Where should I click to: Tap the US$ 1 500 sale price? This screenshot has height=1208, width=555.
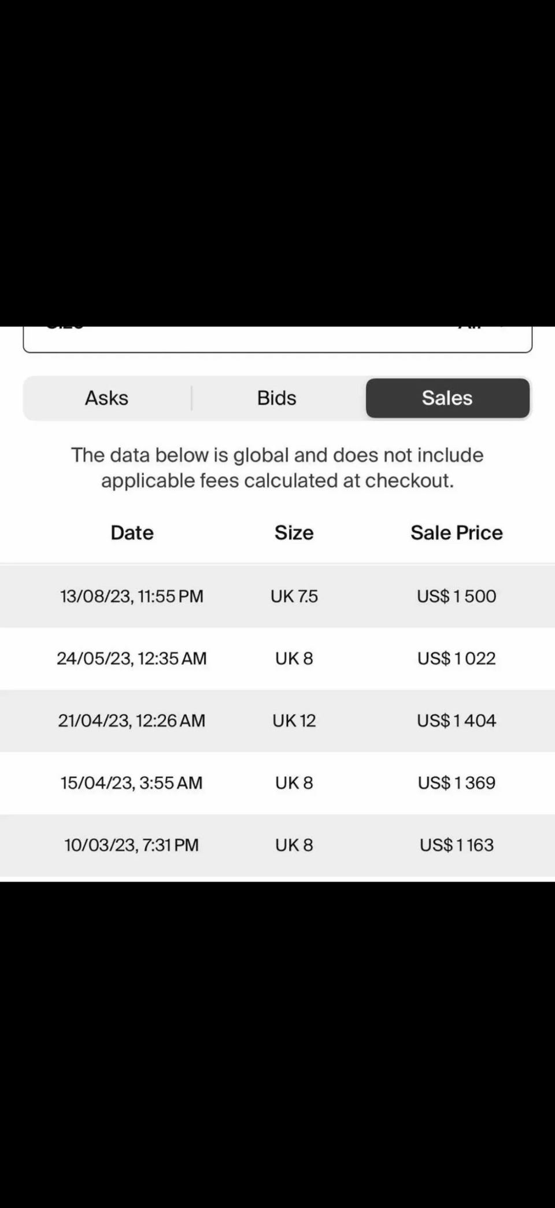[457, 596]
